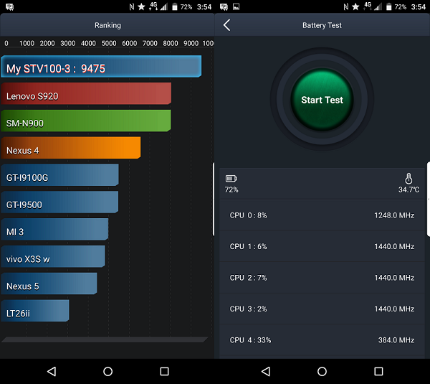The height and width of the screenshot is (384, 430).
Task: Tap the star icon in Ranking status bar
Action: pyautogui.click(x=141, y=6)
